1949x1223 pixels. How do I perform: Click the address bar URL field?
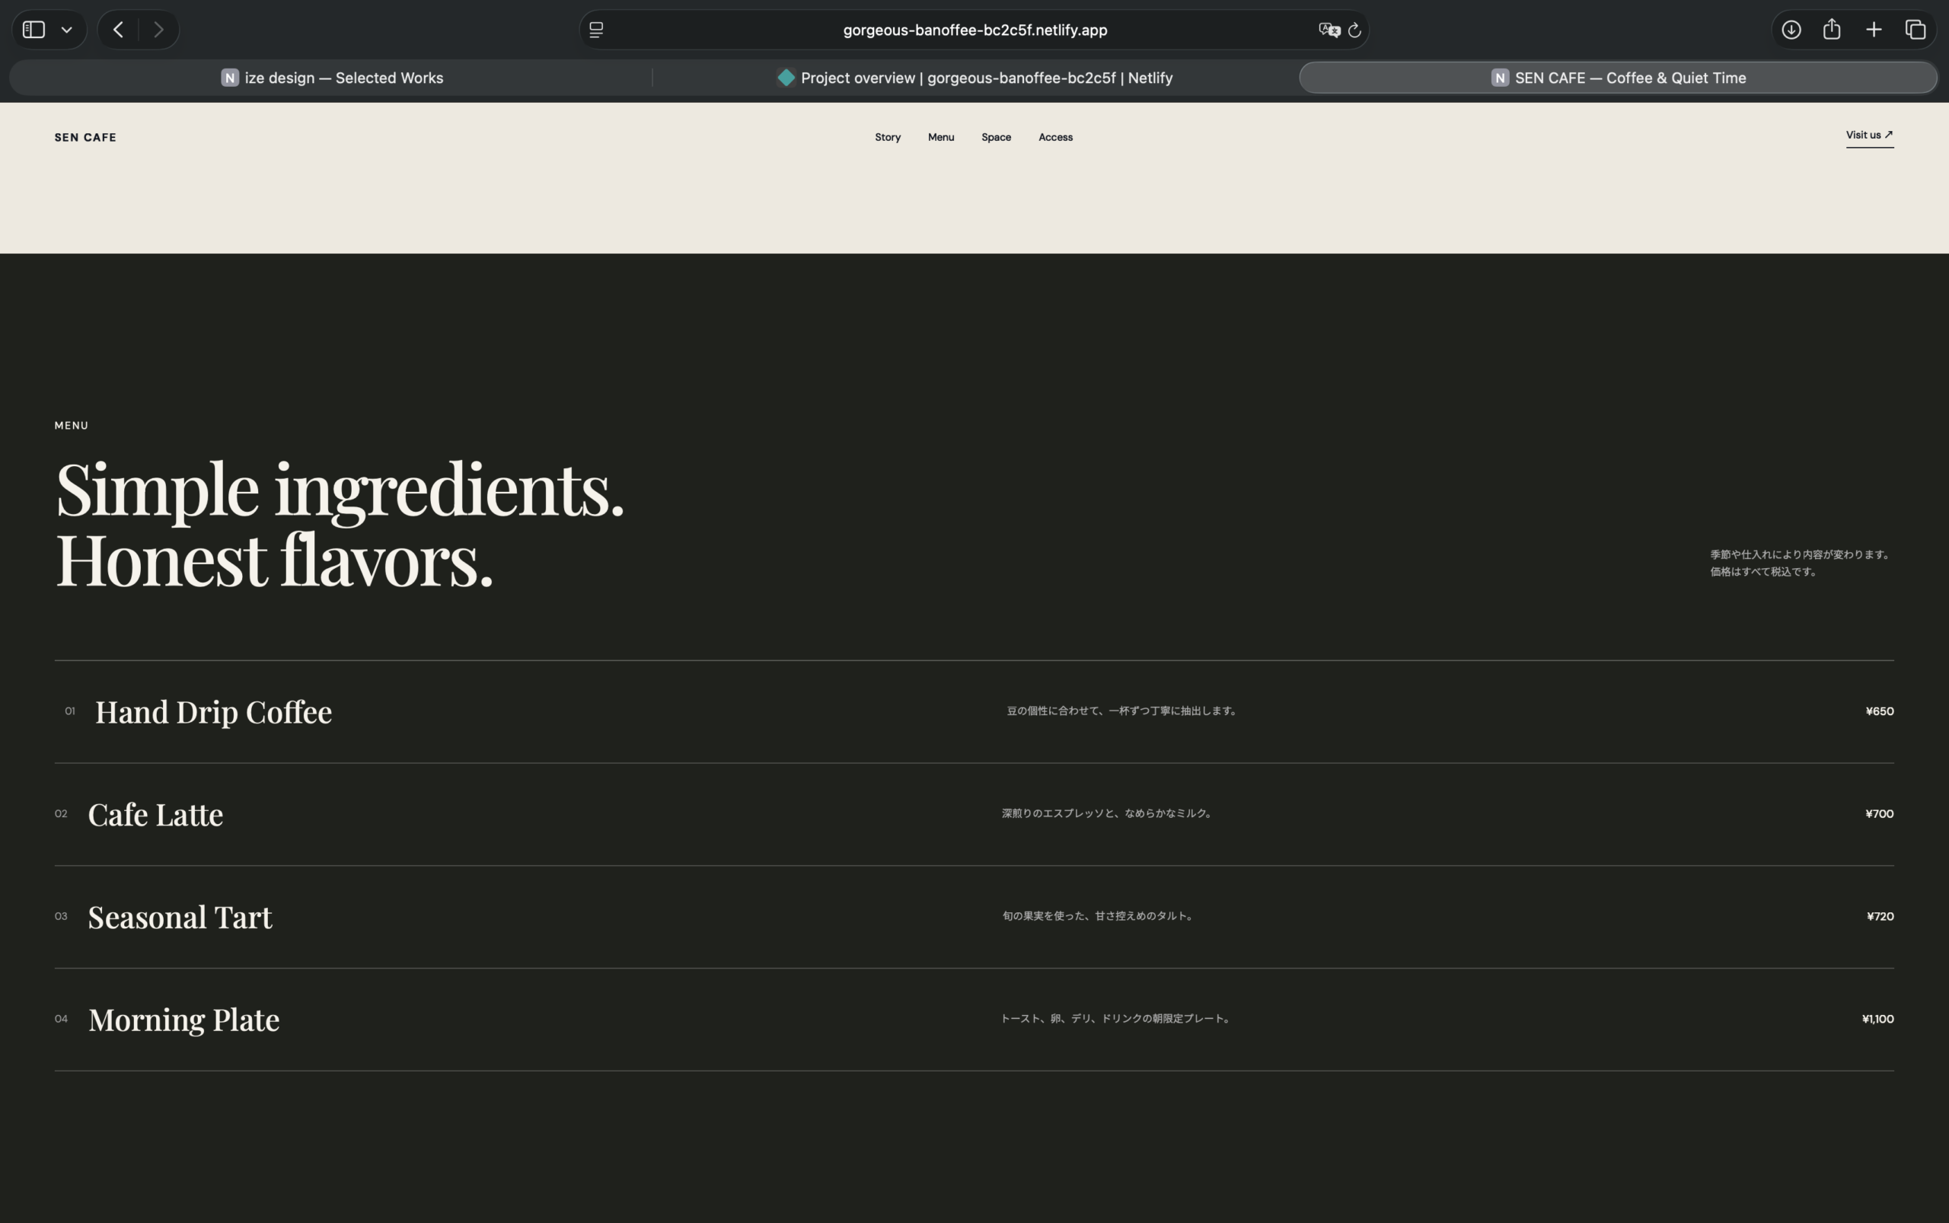[974, 30]
